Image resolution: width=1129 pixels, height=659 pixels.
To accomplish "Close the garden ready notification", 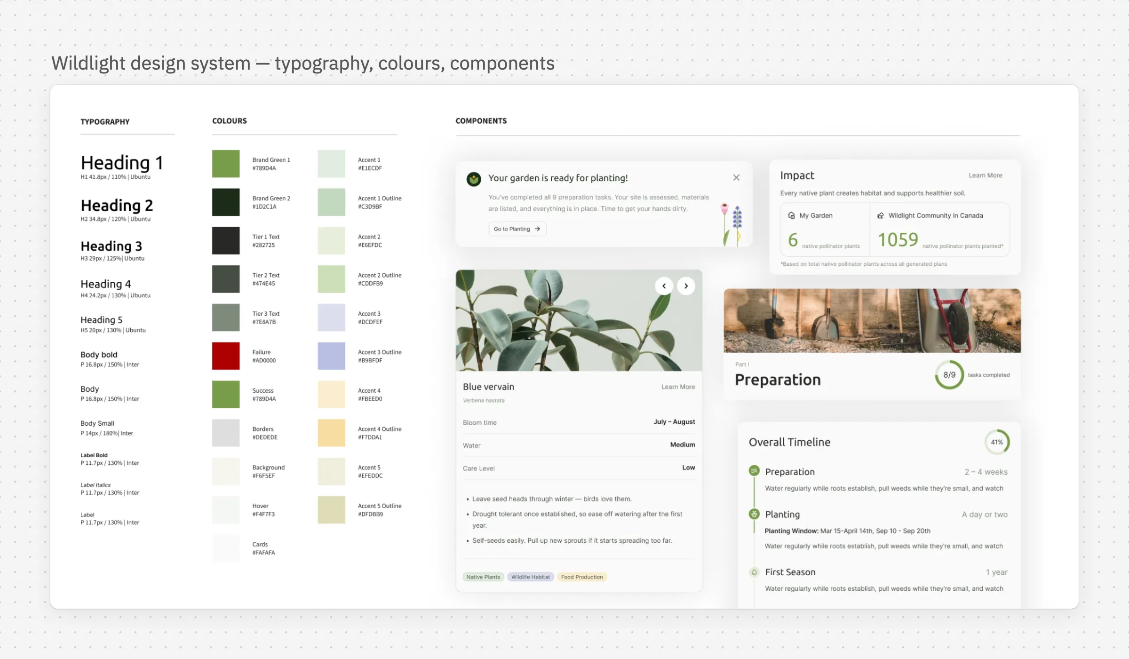I will tap(736, 177).
